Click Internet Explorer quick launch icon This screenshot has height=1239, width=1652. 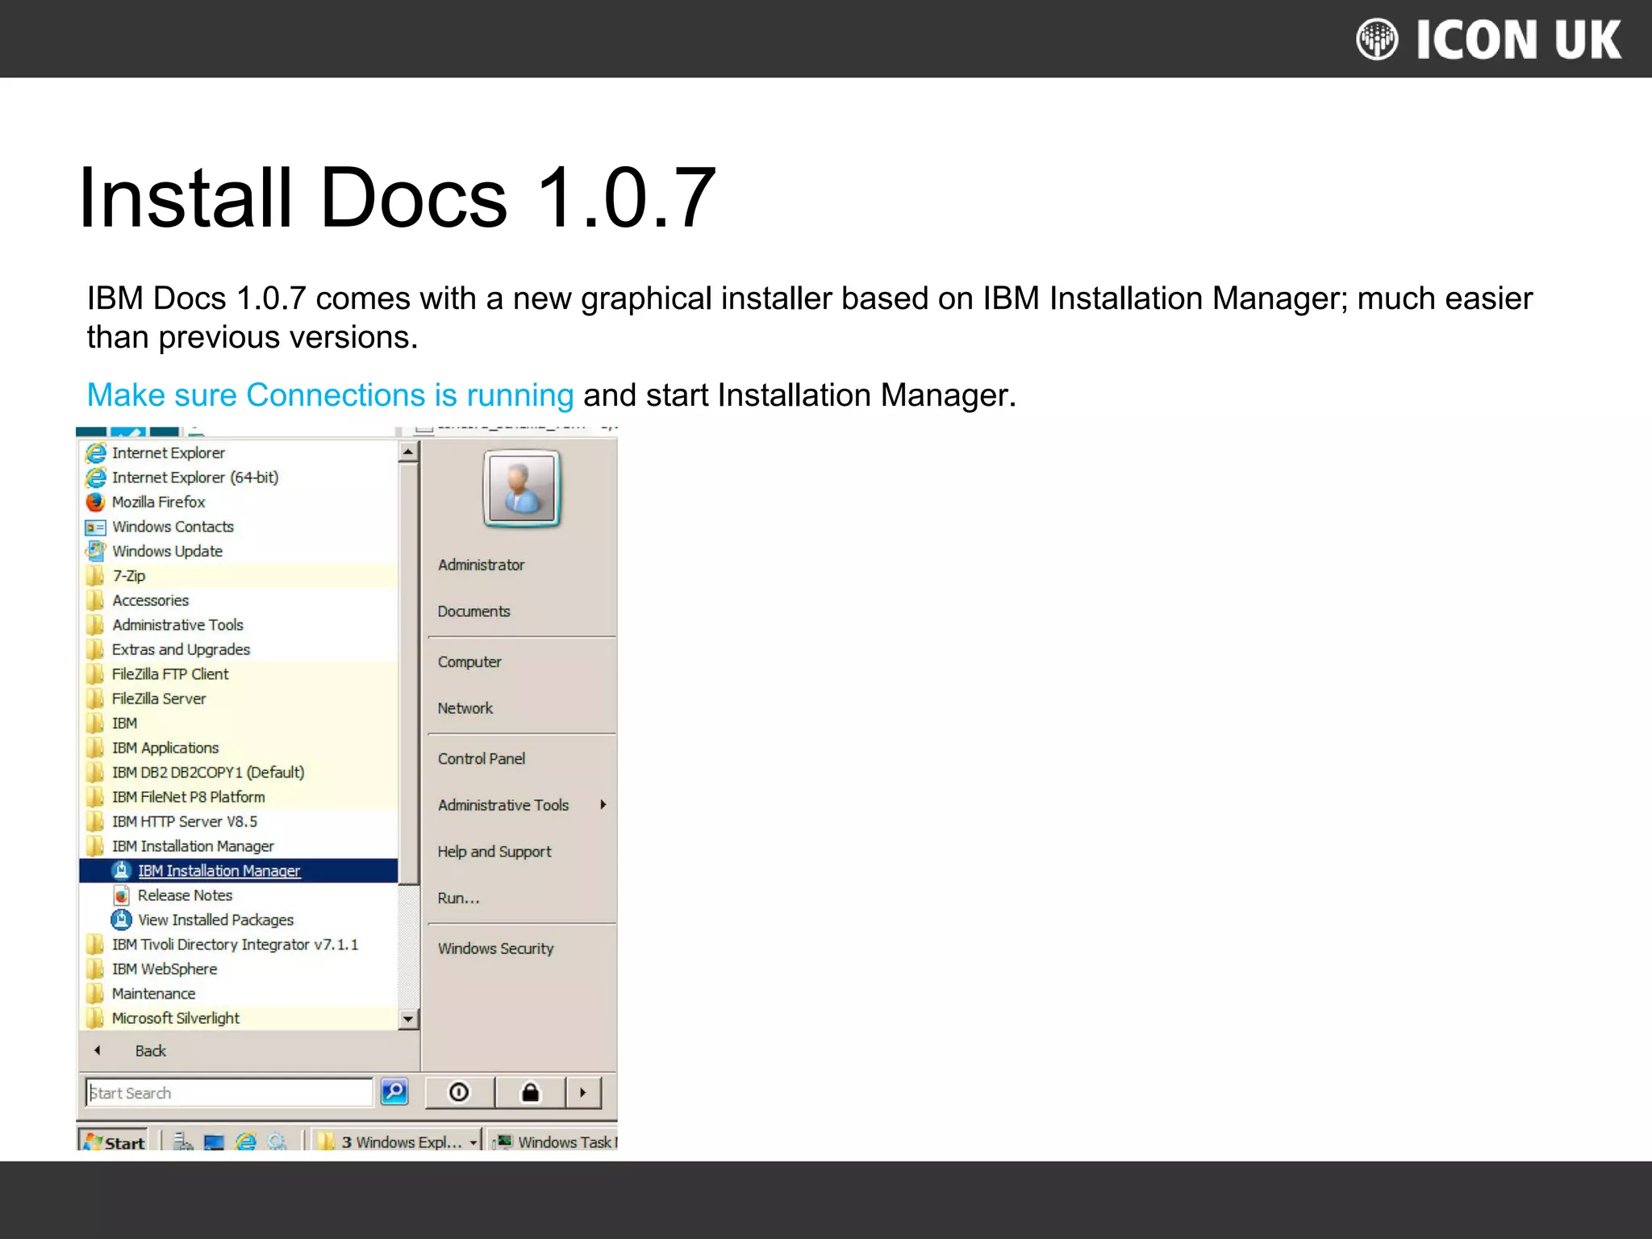coord(245,1141)
